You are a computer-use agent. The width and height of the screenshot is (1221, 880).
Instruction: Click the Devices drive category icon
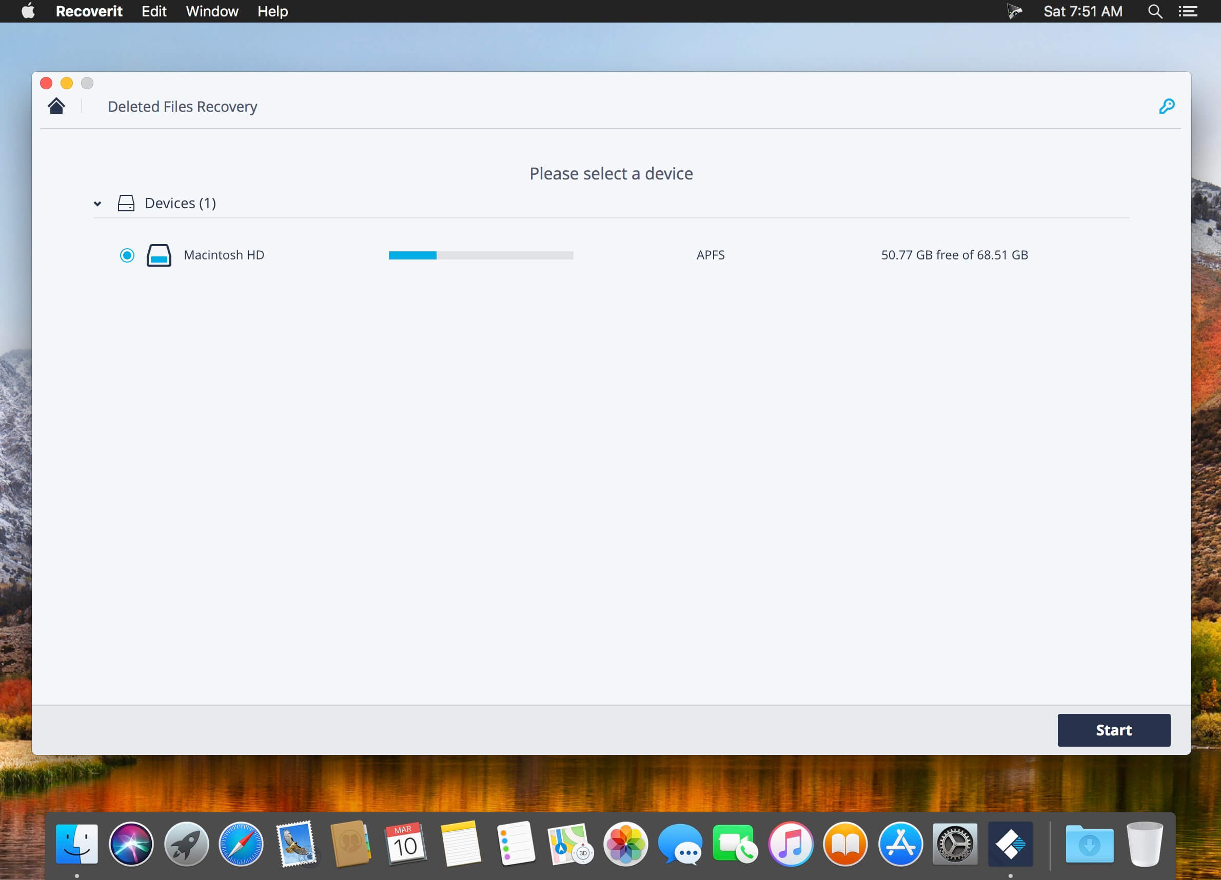click(x=126, y=204)
